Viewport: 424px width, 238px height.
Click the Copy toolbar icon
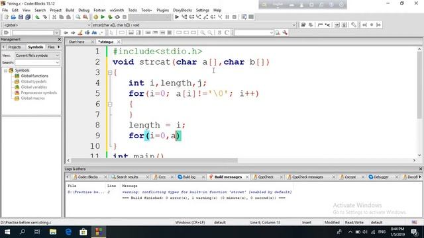click(x=62, y=17)
